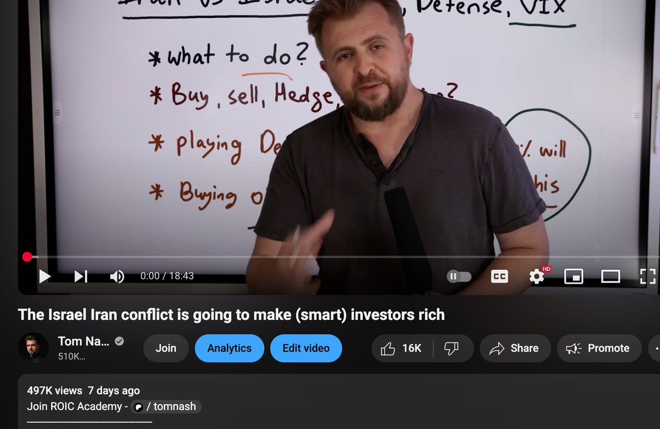This screenshot has width=660, height=429.
Task: Turn on closed captions
Action: [x=500, y=276]
